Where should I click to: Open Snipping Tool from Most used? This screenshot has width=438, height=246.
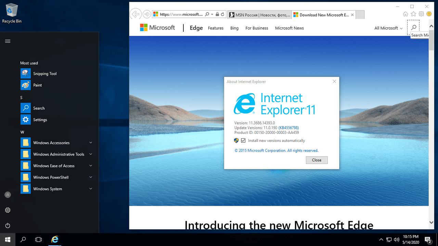[57, 73]
